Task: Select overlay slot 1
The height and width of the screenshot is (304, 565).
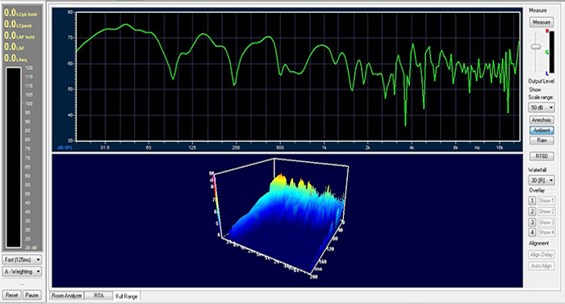Action: point(532,201)
